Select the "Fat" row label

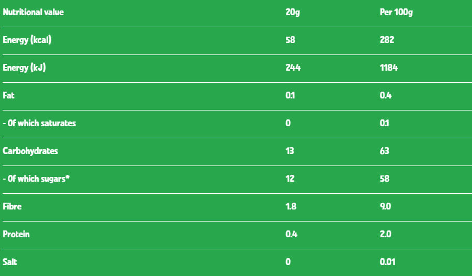(x=9, y=95)
